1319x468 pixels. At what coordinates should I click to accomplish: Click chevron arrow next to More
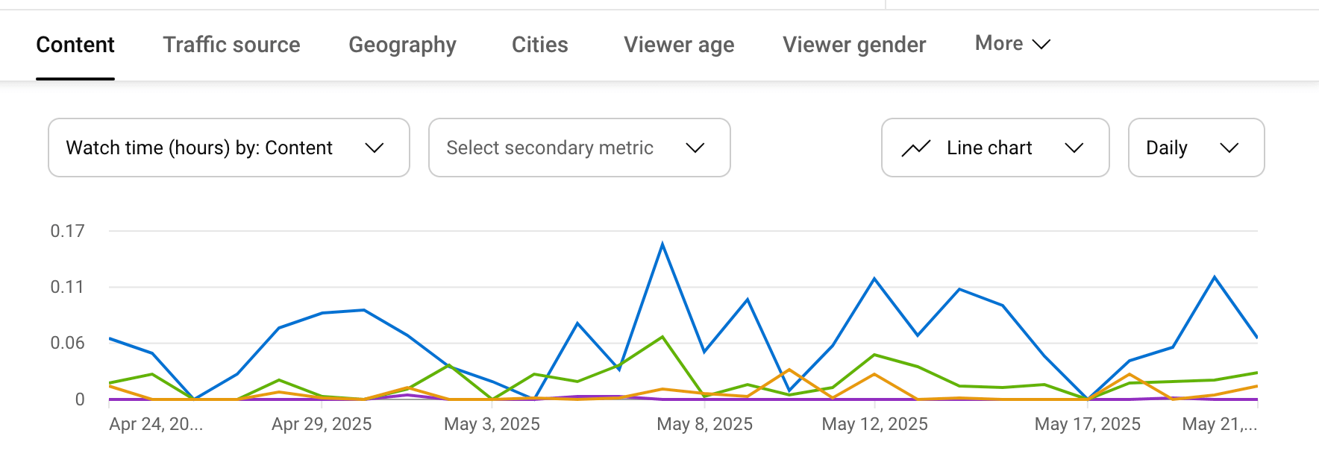pos(1041,44)
